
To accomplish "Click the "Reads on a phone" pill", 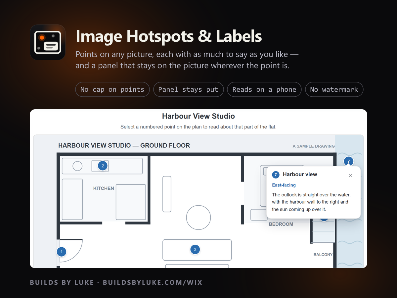I will tap(264, 89).
